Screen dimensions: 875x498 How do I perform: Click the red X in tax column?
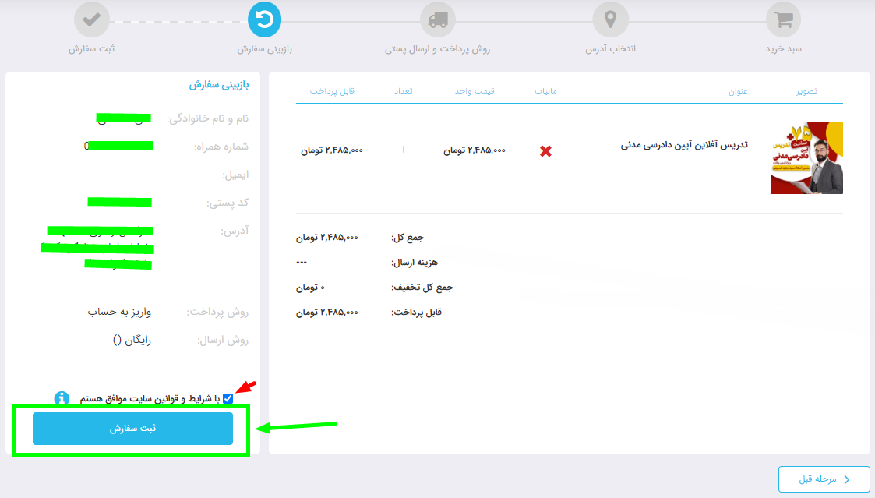[545, 151]
